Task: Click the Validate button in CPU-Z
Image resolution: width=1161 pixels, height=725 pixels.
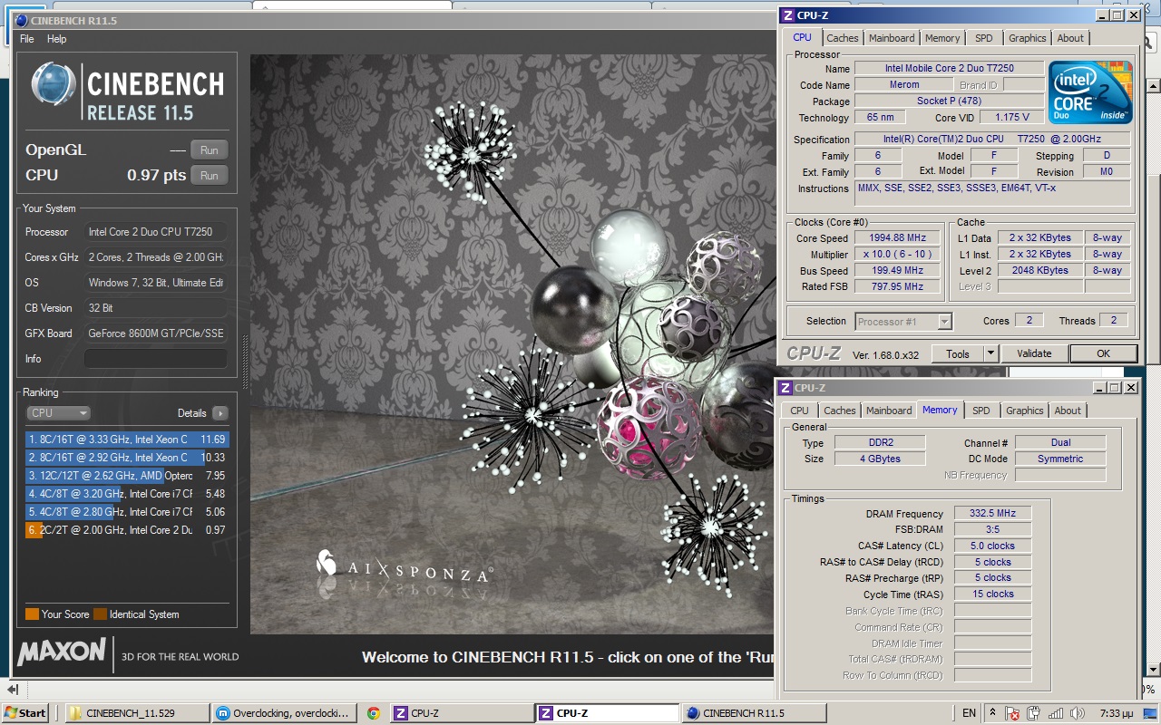Action: [1034, 353]
